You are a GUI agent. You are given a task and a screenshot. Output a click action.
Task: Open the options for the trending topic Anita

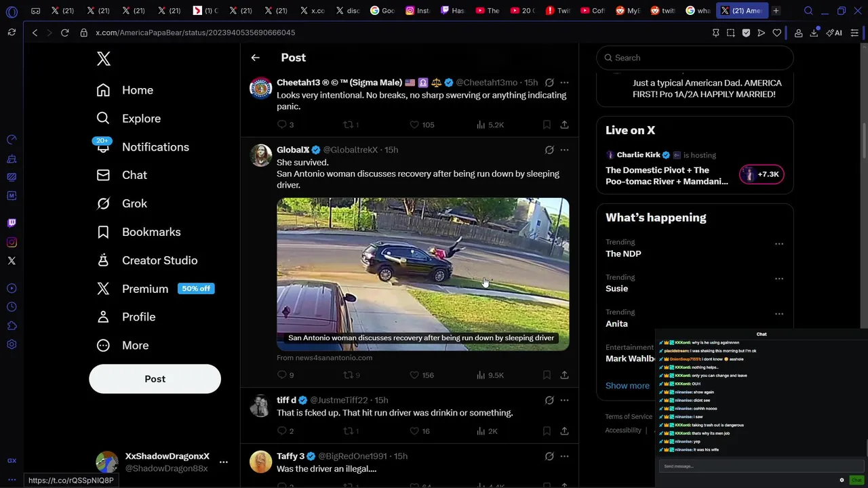pos(779,314)
